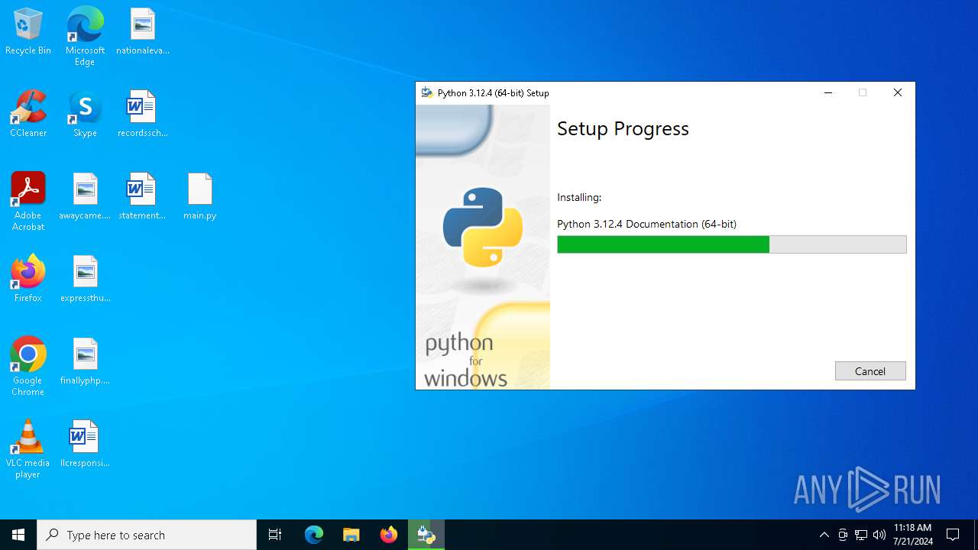978x550 pixels.
Task: Select the recordssch Word document icon
Action: pos(143,115)
